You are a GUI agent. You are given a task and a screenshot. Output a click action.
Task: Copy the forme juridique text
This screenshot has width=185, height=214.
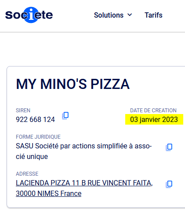click(169, 147)
